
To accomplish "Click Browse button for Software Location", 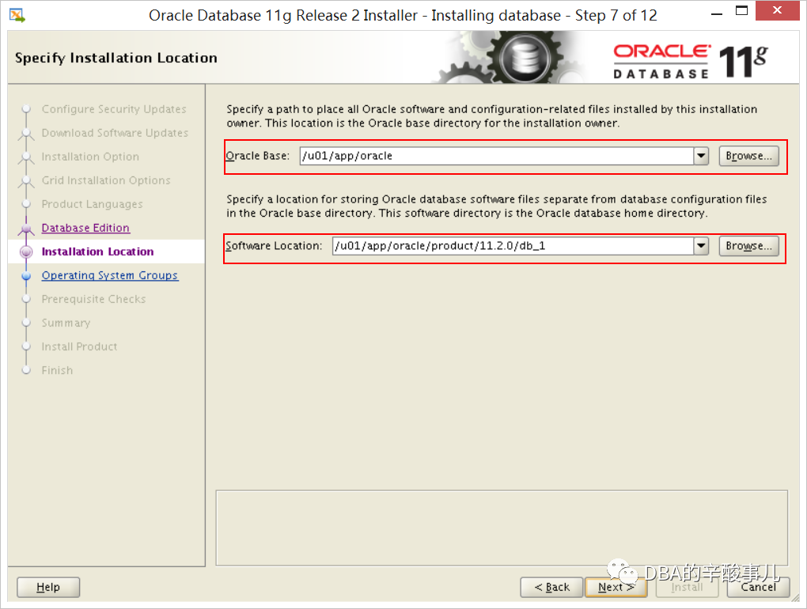I will click(748, 246).
